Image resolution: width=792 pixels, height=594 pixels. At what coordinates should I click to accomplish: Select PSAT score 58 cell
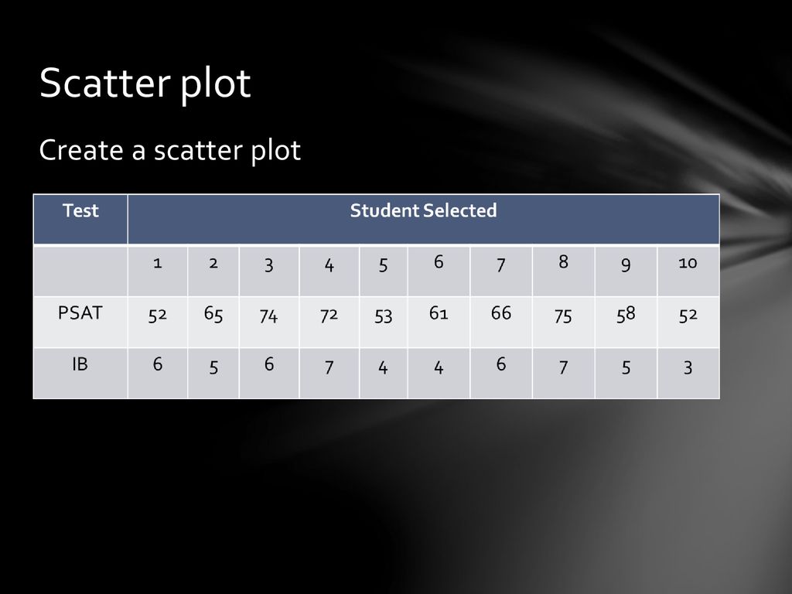(626, 314)
